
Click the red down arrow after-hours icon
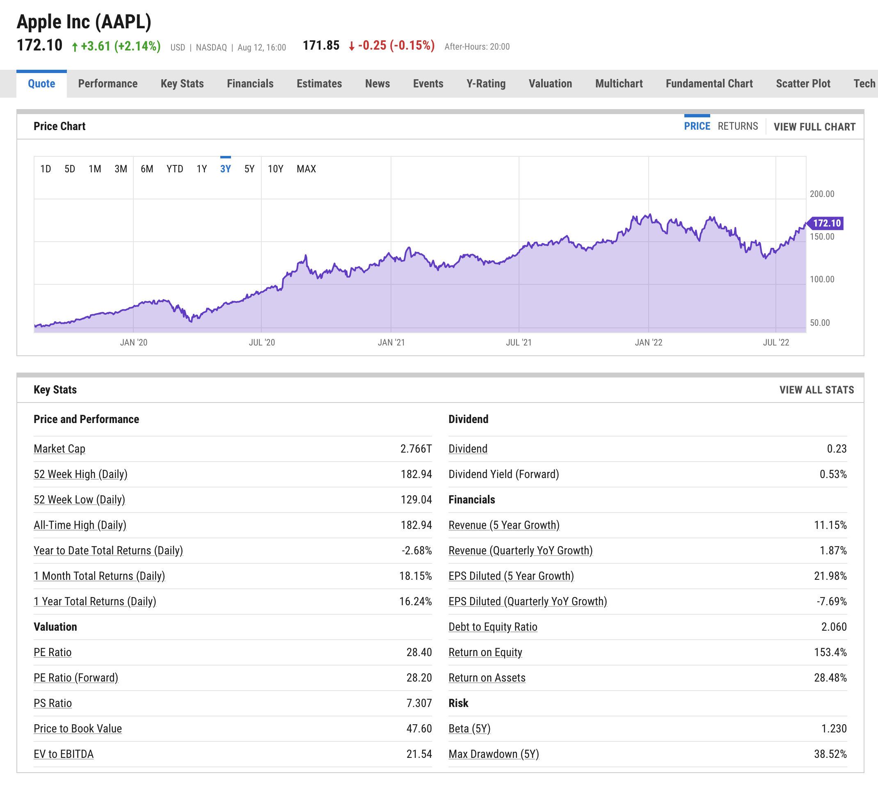(352, 46)
